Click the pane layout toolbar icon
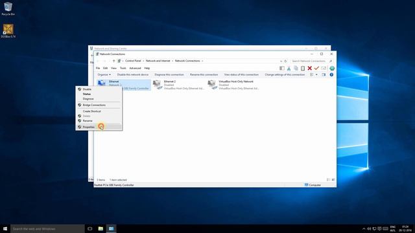The height and width of the screenshot is (233, 415). [x=282, y=69]
